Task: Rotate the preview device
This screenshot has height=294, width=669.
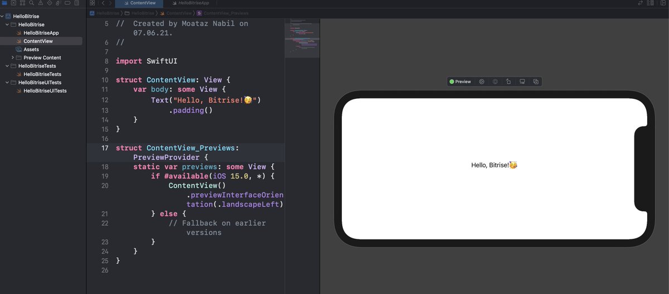Action: (x=508, y=81)
